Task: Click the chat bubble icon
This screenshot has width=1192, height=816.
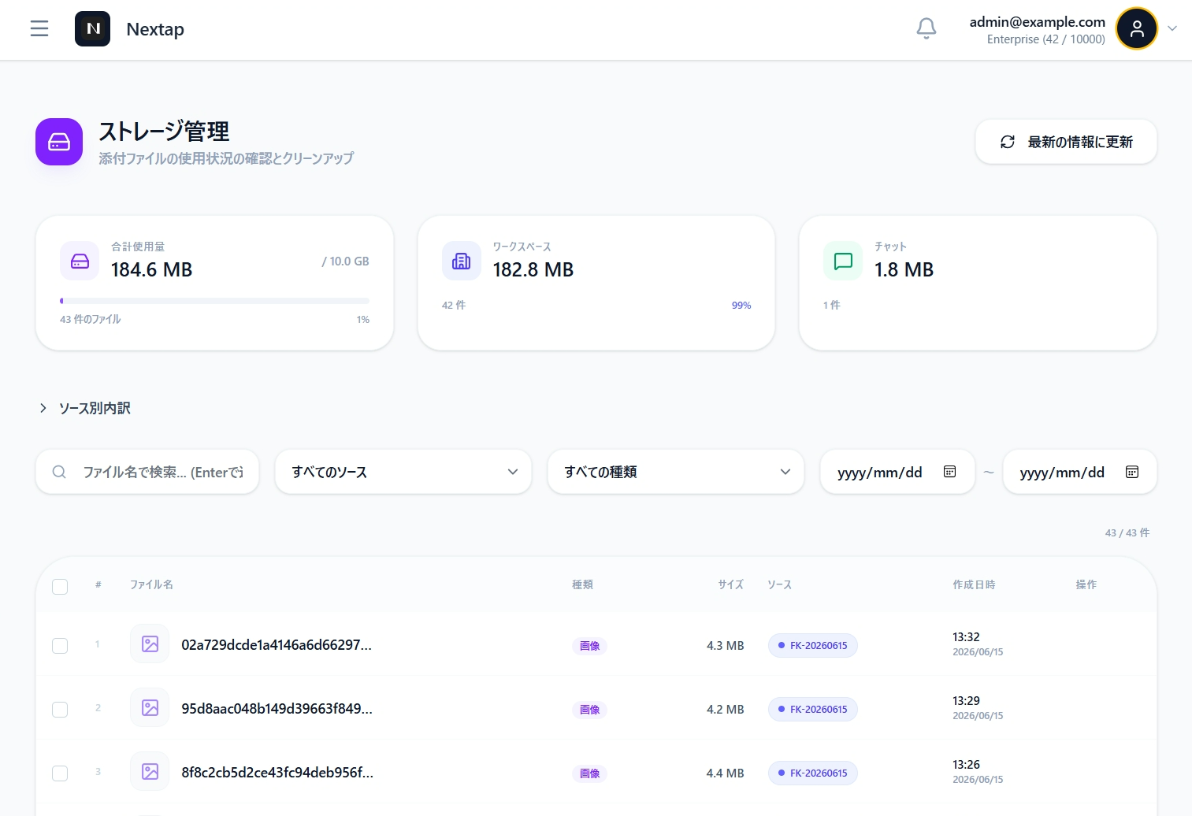Action: pyautogui.click(x=843, y=261)
